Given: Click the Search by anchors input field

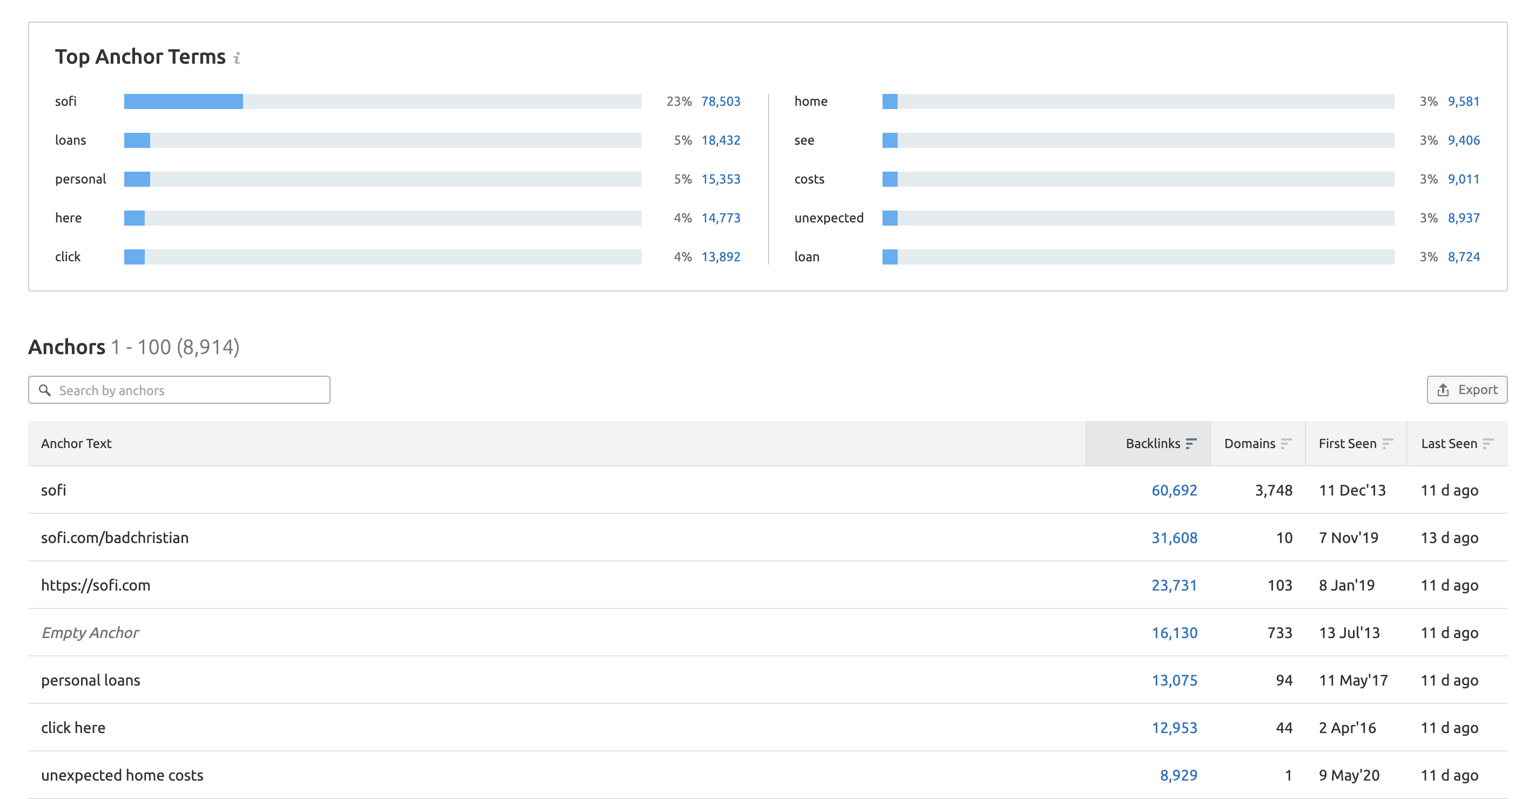Looking at the screenshot, I should (x=179, y=389).
